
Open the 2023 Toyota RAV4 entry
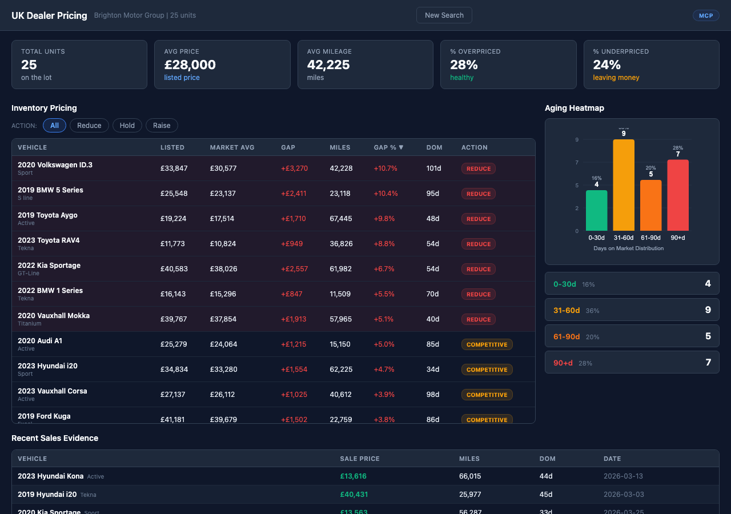(x=274, y=244)
